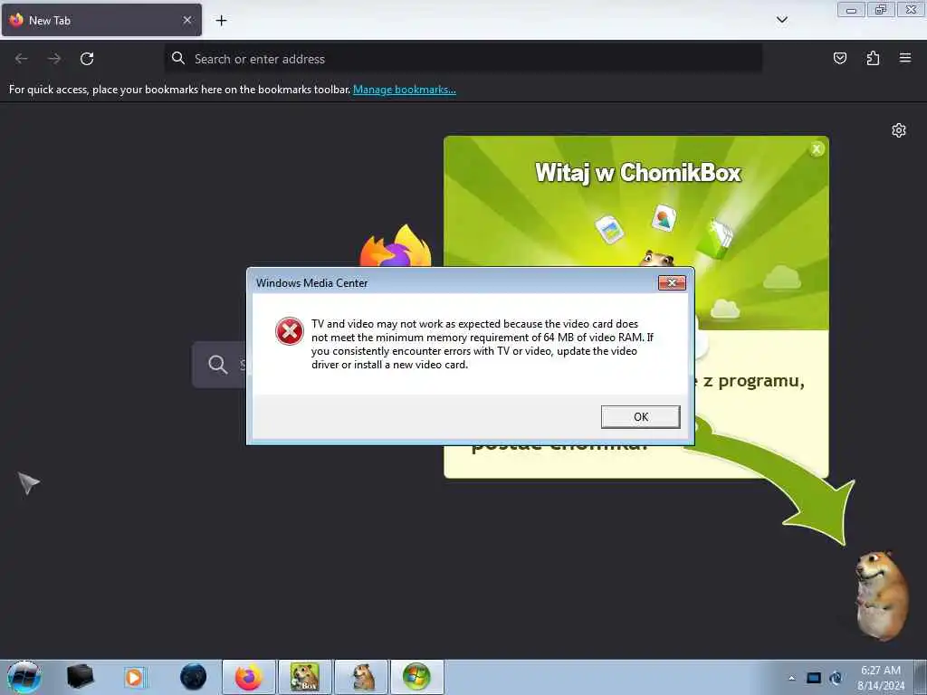Screen dimensions: 927x695
Task: Switch to Firefox in the taskbar
Action: tap(249, 677)
